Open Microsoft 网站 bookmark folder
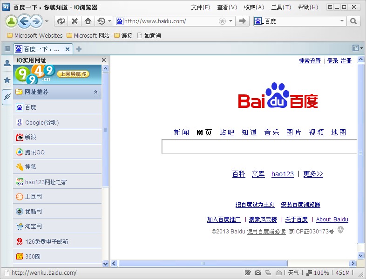 pyautogui.click(x=88, y=35)
